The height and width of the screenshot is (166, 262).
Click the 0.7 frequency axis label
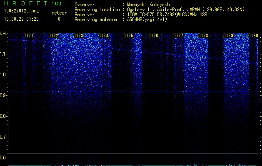coord(3,137)
